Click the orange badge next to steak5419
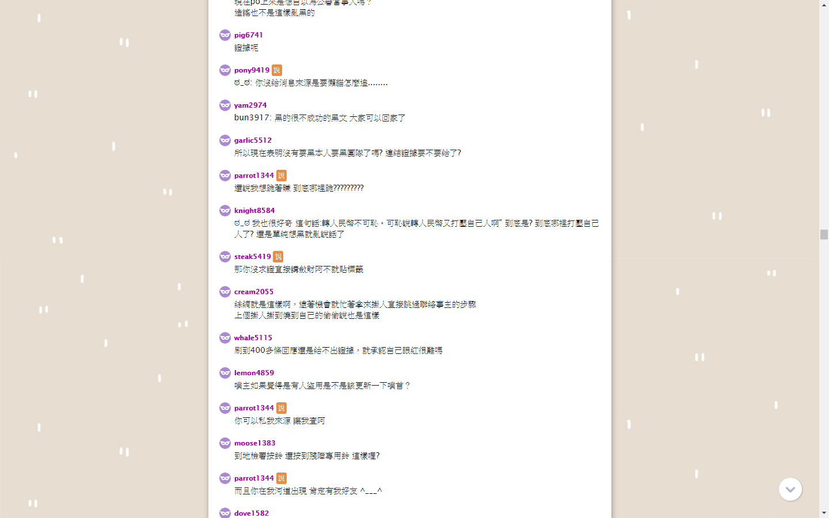 [x=278, y=257]
